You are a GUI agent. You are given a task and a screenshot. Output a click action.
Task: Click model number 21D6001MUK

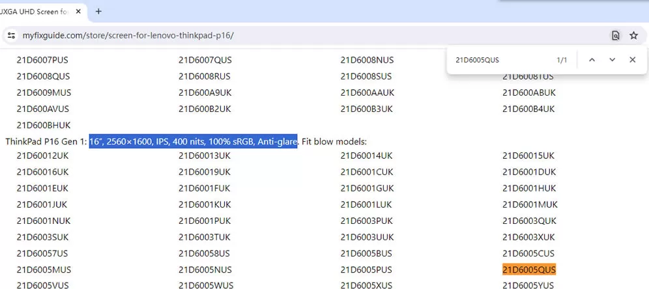tap(530, 204)
